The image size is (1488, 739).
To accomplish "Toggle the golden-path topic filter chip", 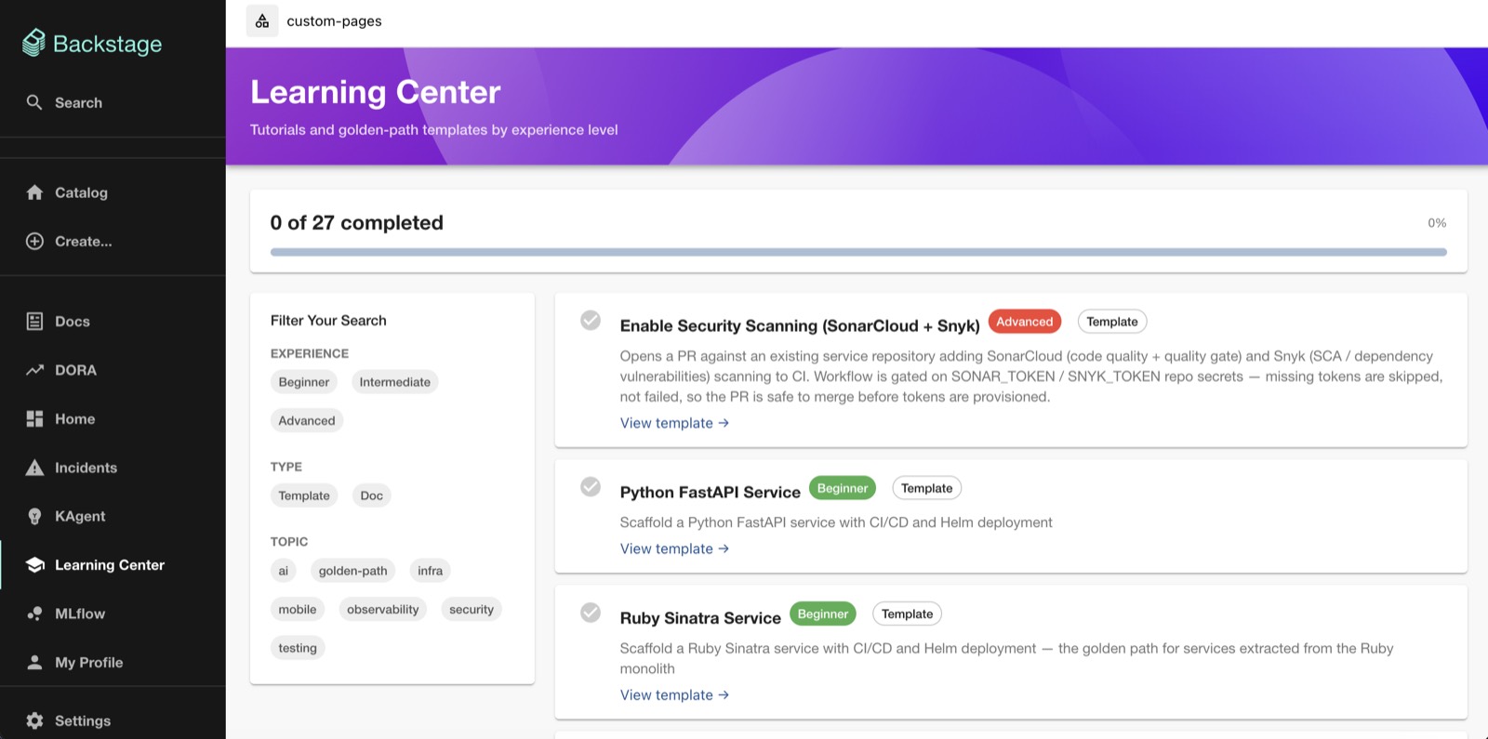I will [x=353, y=571].
